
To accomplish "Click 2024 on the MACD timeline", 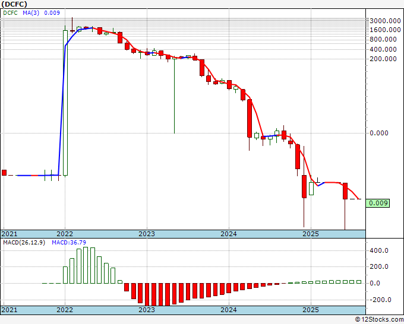I will pyautogui.click(x=229, y=310).
